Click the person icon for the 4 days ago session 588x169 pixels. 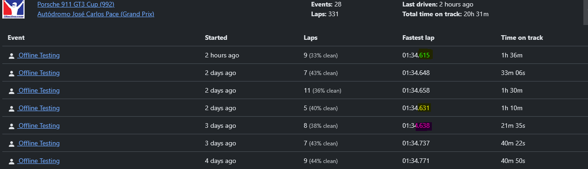click(x=12, y=161)
